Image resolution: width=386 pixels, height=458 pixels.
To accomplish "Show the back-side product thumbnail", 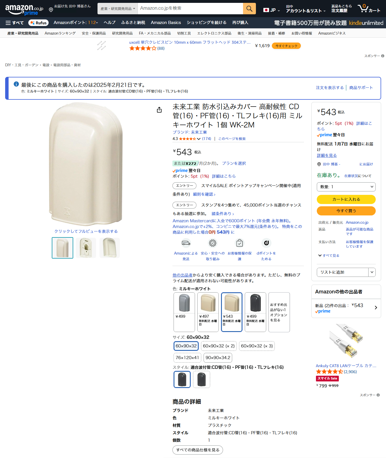I will point(86,248).
